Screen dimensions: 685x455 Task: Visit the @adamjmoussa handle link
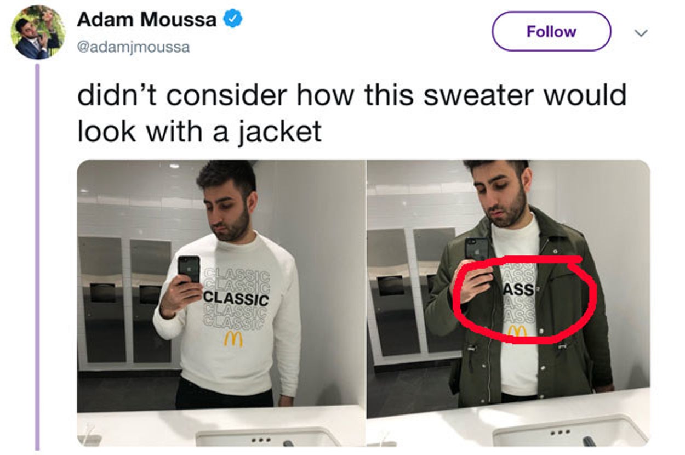[x=133, y=47]
